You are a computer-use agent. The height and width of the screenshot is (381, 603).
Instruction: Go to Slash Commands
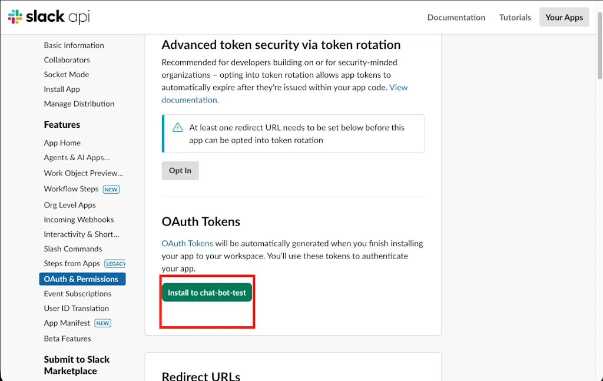click(72, 249)
